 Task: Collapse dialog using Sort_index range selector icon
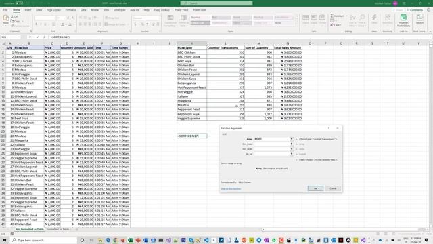[292, 144]
